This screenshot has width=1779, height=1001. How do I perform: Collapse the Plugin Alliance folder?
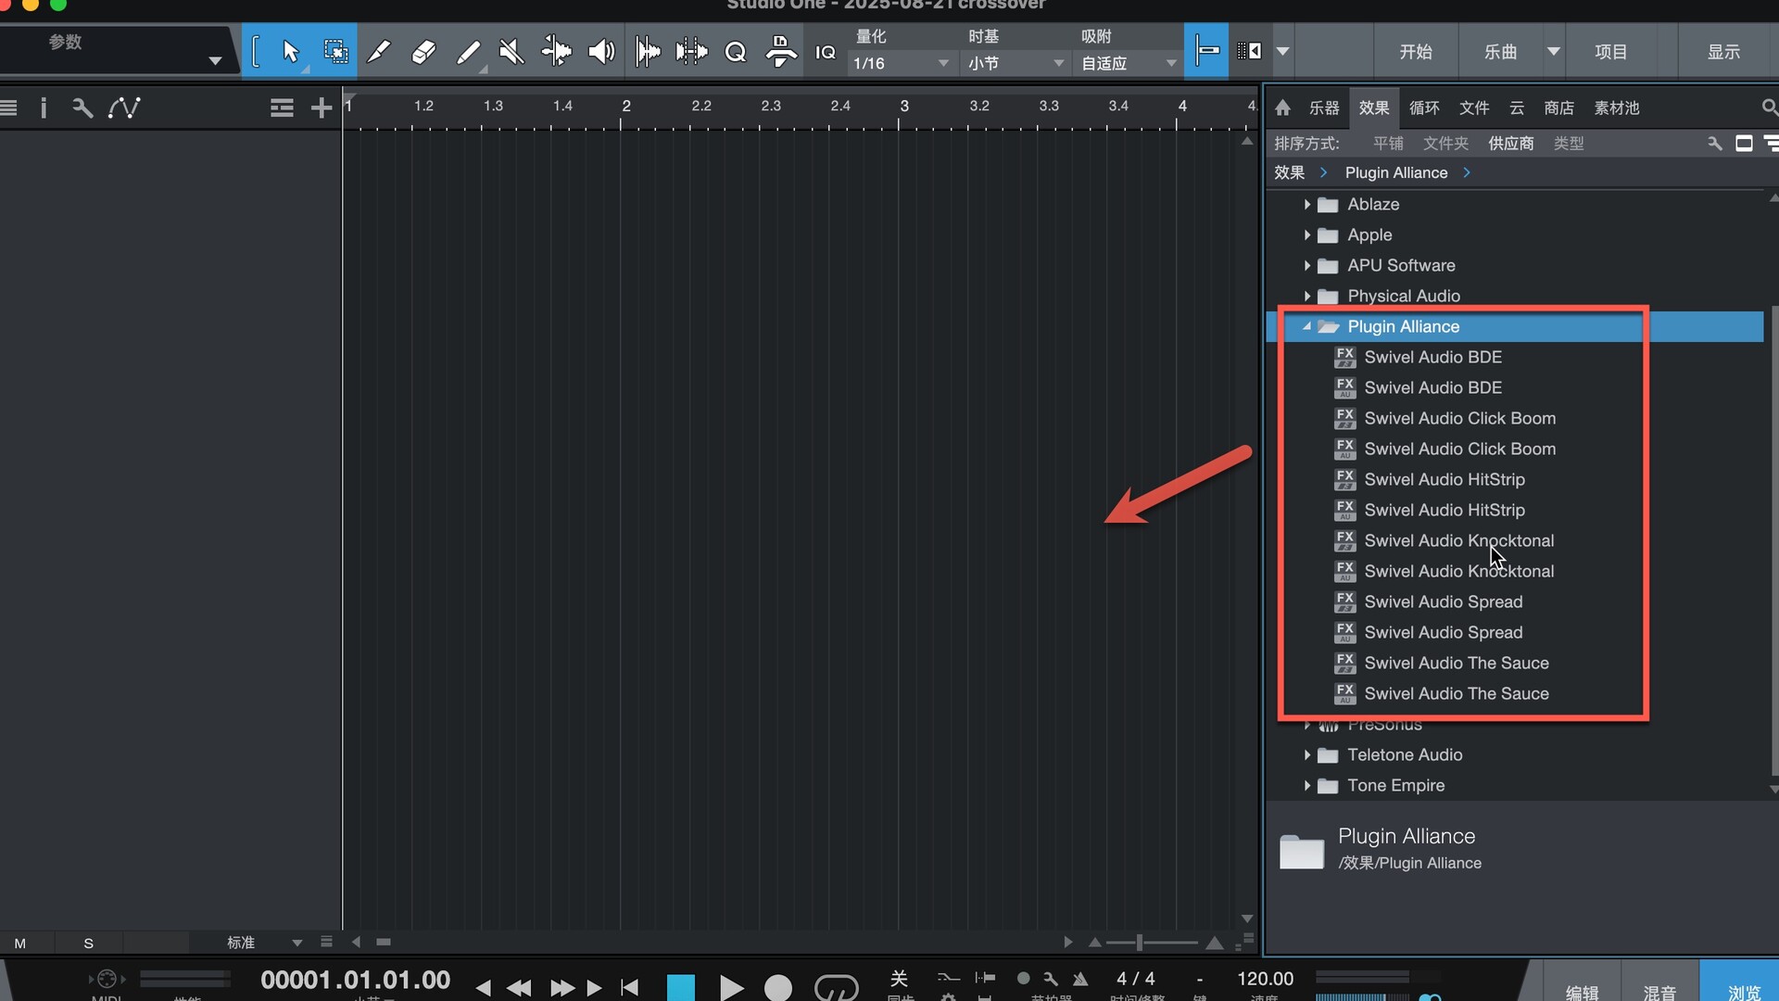(1306, 326)
